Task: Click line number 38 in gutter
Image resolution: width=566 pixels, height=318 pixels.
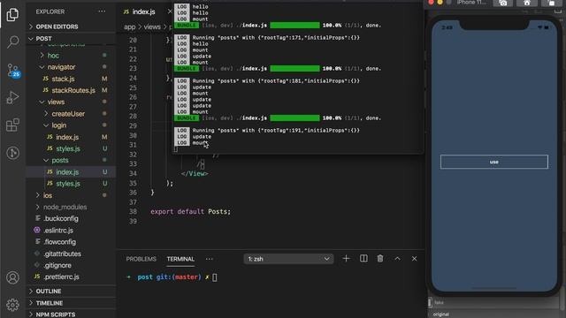Action: [x=133, y=212]
